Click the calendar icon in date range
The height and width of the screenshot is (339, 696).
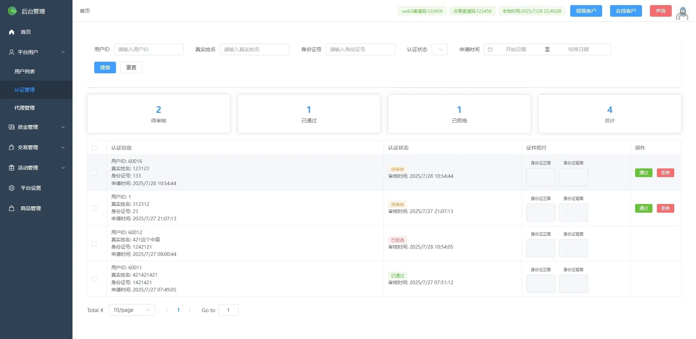[x=490, y=49]
